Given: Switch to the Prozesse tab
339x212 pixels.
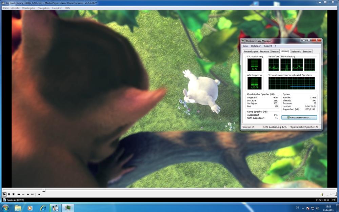Looking at the screenshot, I should [x=264, y=52].
